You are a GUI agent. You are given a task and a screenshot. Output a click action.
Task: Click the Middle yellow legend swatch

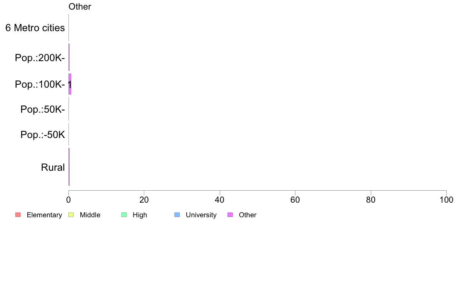[71, 215]
